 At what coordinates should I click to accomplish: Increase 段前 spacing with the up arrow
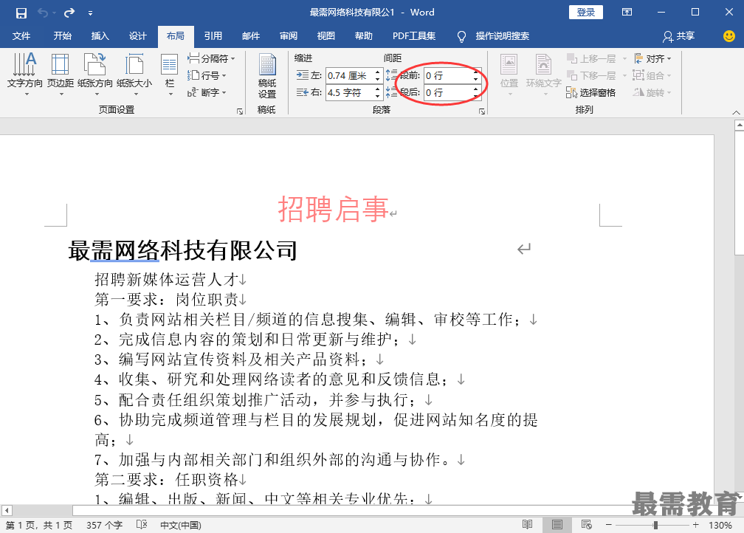pos(476,72)
